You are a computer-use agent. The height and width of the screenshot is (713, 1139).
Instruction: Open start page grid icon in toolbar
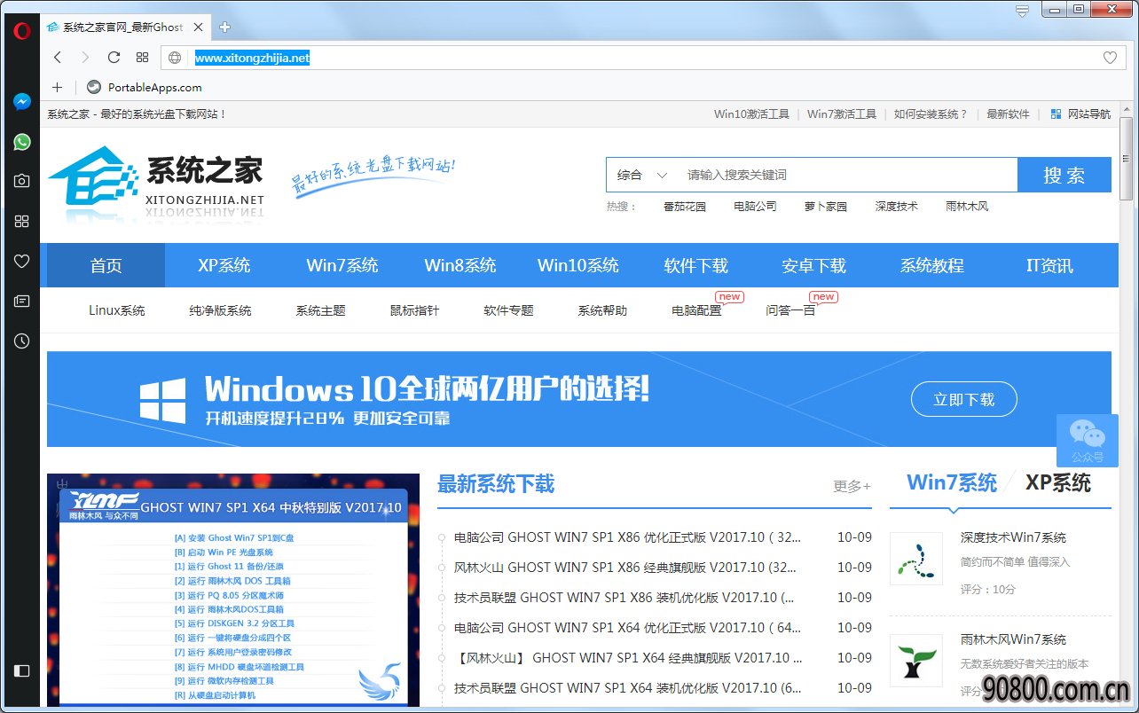coord(142,58)
